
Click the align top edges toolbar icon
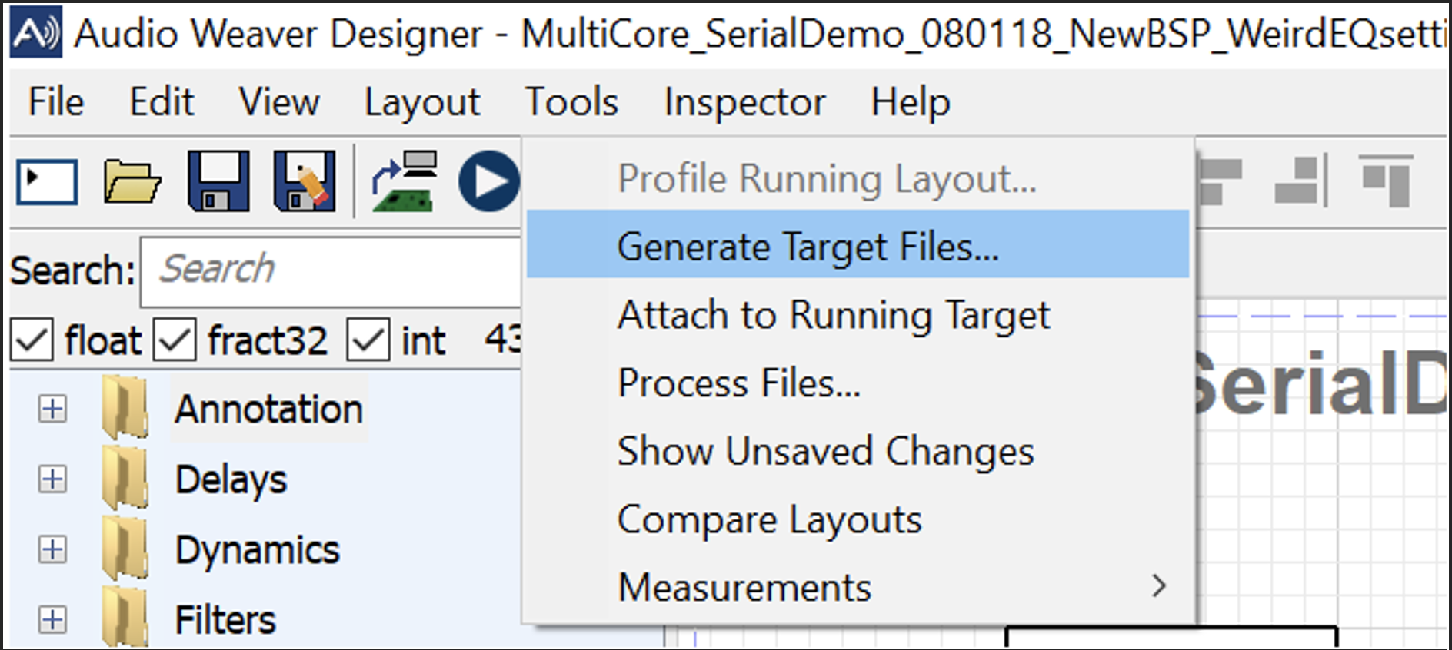1386,181
